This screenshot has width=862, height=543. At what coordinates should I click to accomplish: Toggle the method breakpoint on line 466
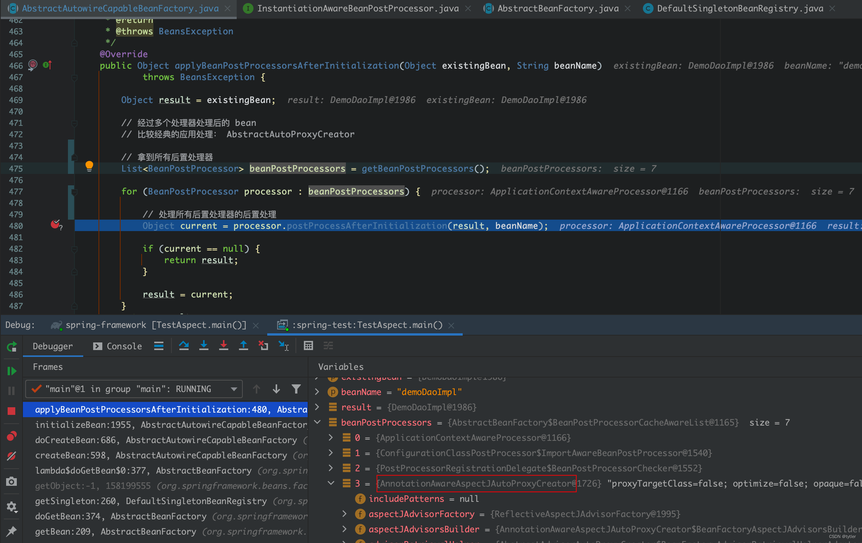pos(33,65)
